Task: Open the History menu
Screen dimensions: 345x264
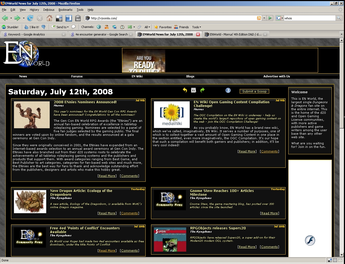Action: (x=34, y=10)
